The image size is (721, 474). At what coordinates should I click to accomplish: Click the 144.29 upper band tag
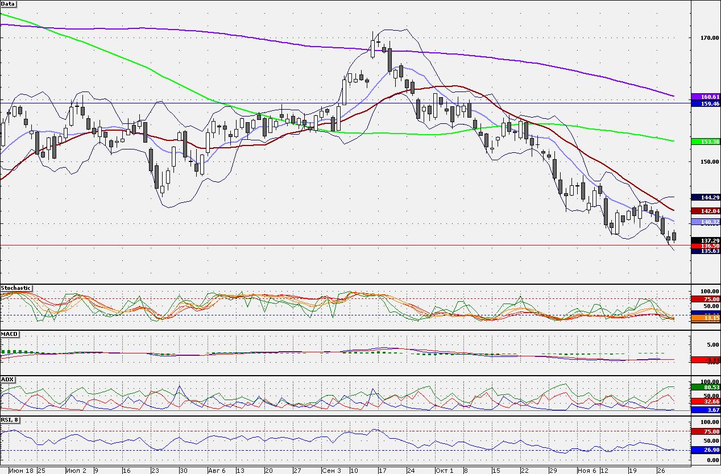point(705,197)
